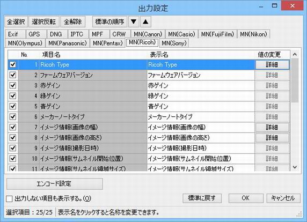Switch to the MN(Canon) tab
The height and width of the screenshot is (222, 307).
[148, 34]
